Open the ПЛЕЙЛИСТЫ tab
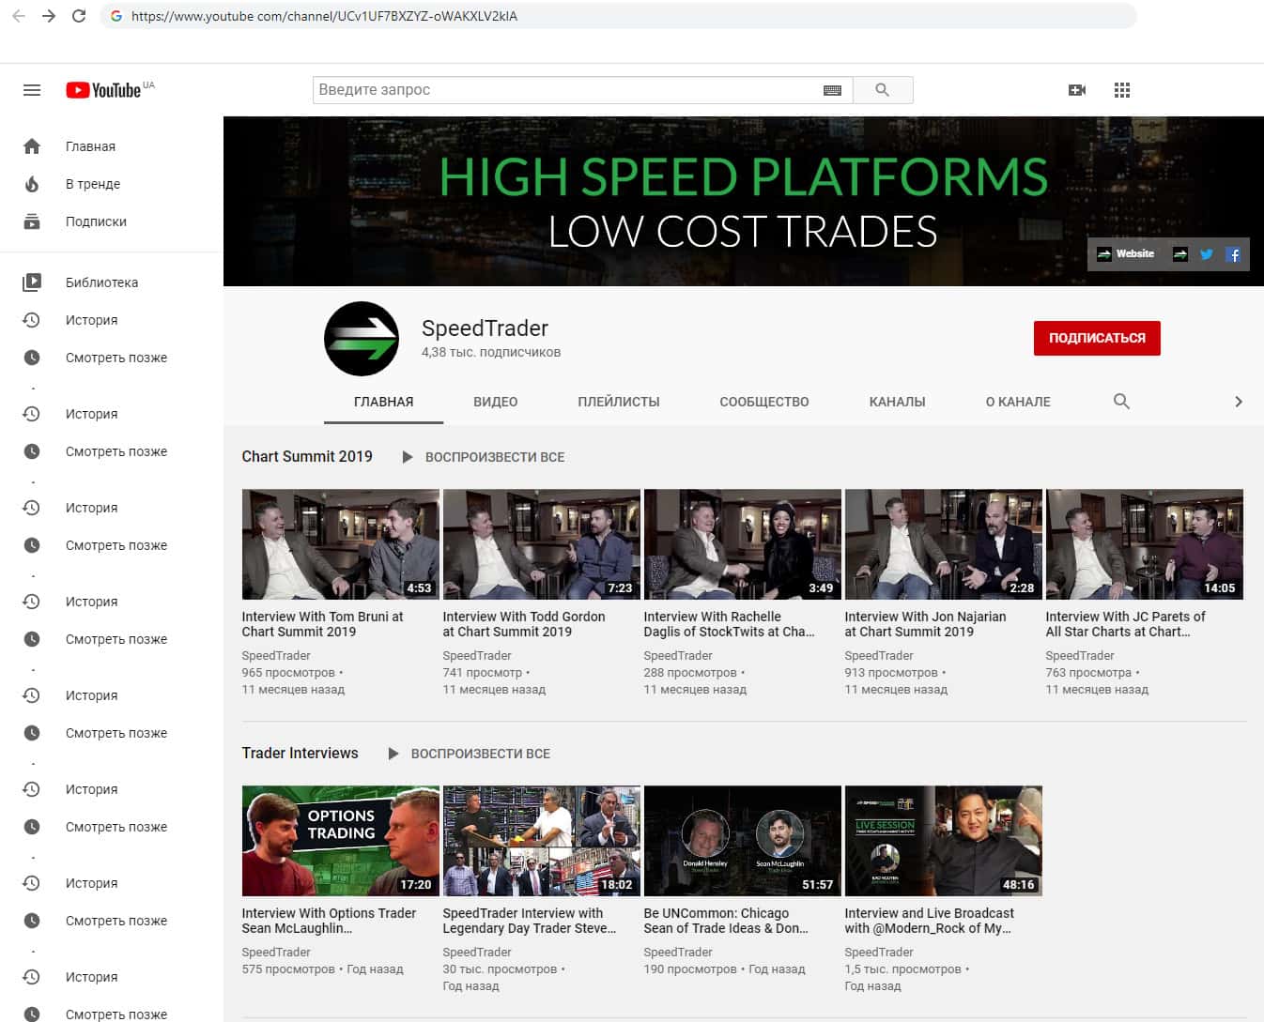Screen dimensions: 1264x1022 (618, 402)
